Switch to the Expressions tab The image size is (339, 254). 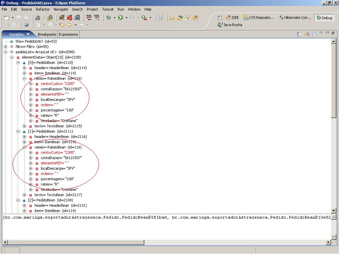click(x=68, y=34)
